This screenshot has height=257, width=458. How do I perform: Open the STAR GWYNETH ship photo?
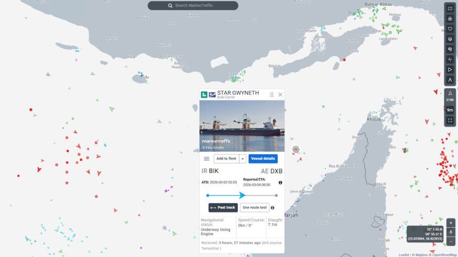(242, 126)
